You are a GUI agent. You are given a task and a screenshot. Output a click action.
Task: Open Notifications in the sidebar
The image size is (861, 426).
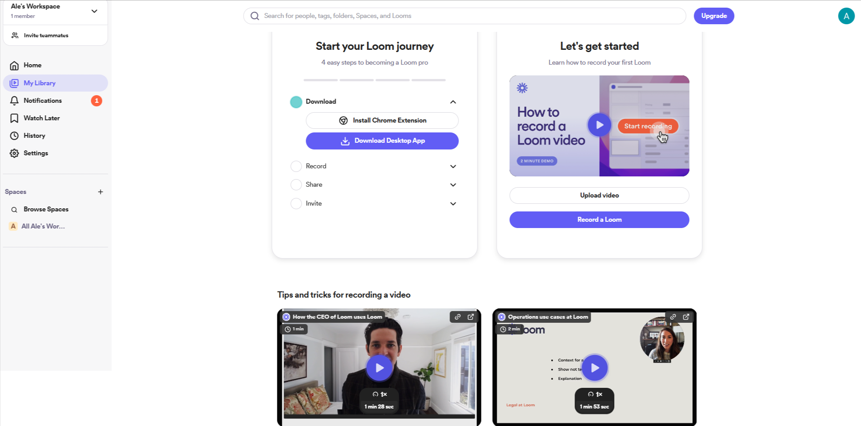55,101
